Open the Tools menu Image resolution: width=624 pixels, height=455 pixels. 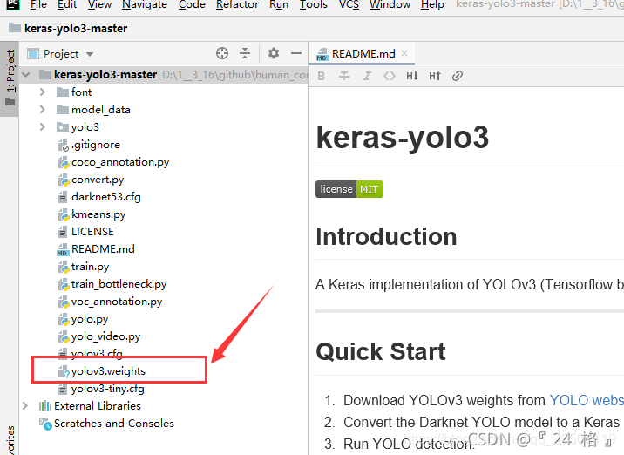coord(313,4)
